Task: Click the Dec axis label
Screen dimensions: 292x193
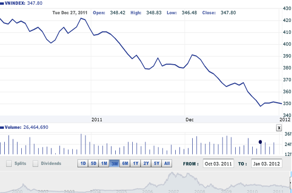Action: tap(190, 120)
